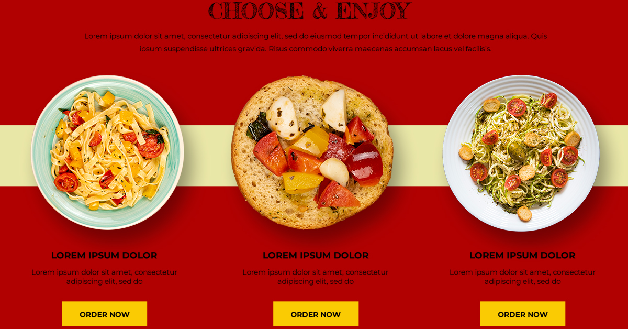Click ORDER NOW under the zucchini noodle salad

522,314
